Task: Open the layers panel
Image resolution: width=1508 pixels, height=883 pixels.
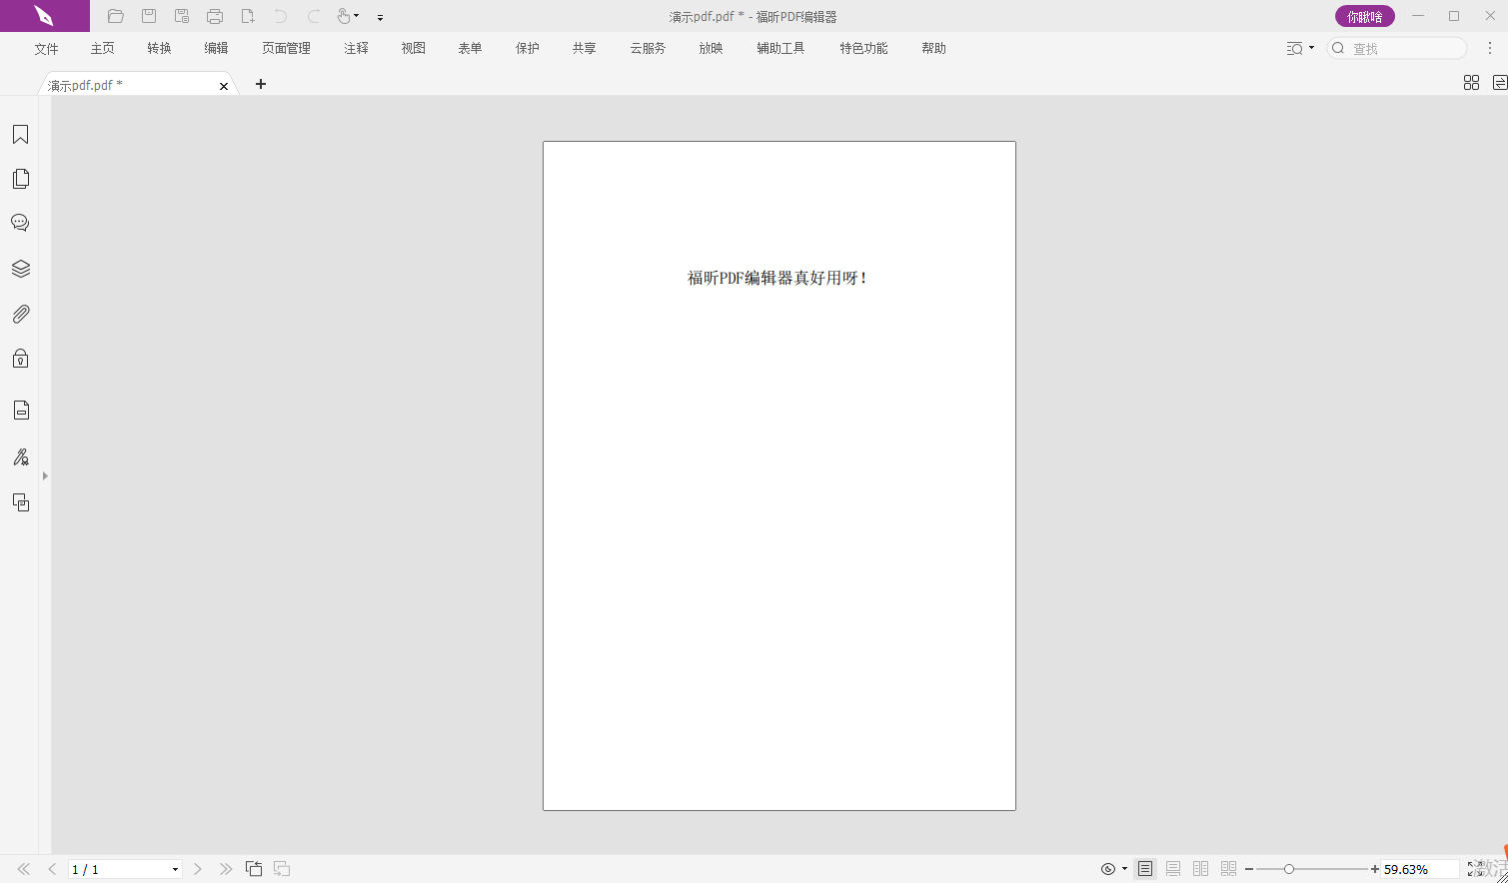Action: point(20,269)
